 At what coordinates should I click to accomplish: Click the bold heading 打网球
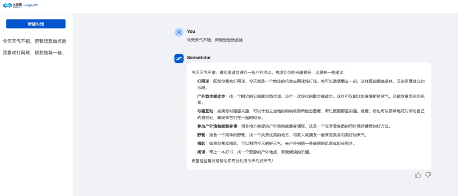click(203, 81)
